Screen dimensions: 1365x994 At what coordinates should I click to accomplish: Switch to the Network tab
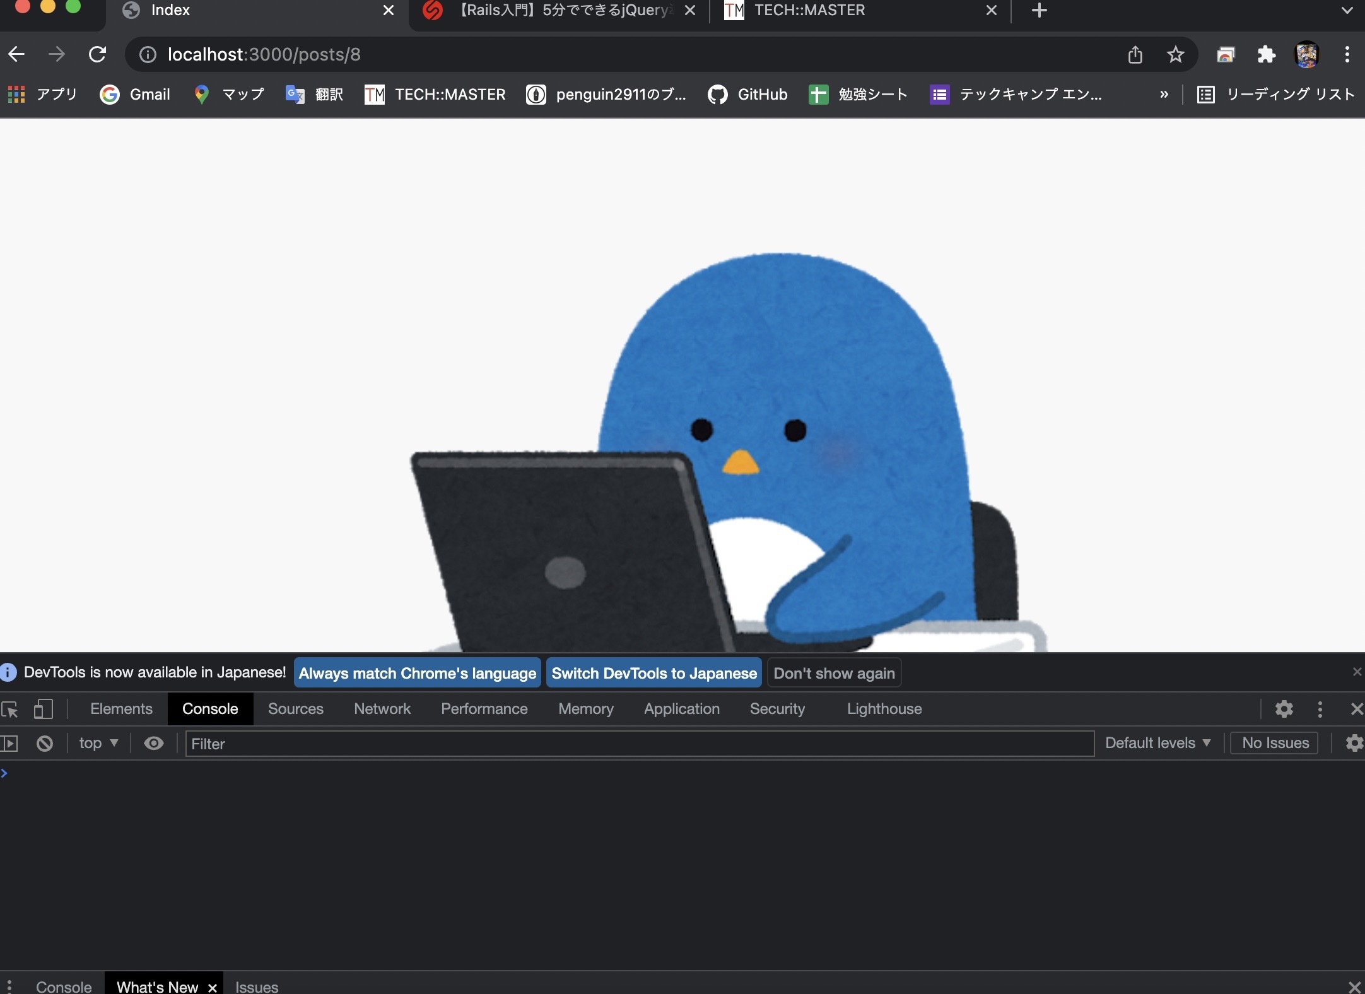point(382,709)
